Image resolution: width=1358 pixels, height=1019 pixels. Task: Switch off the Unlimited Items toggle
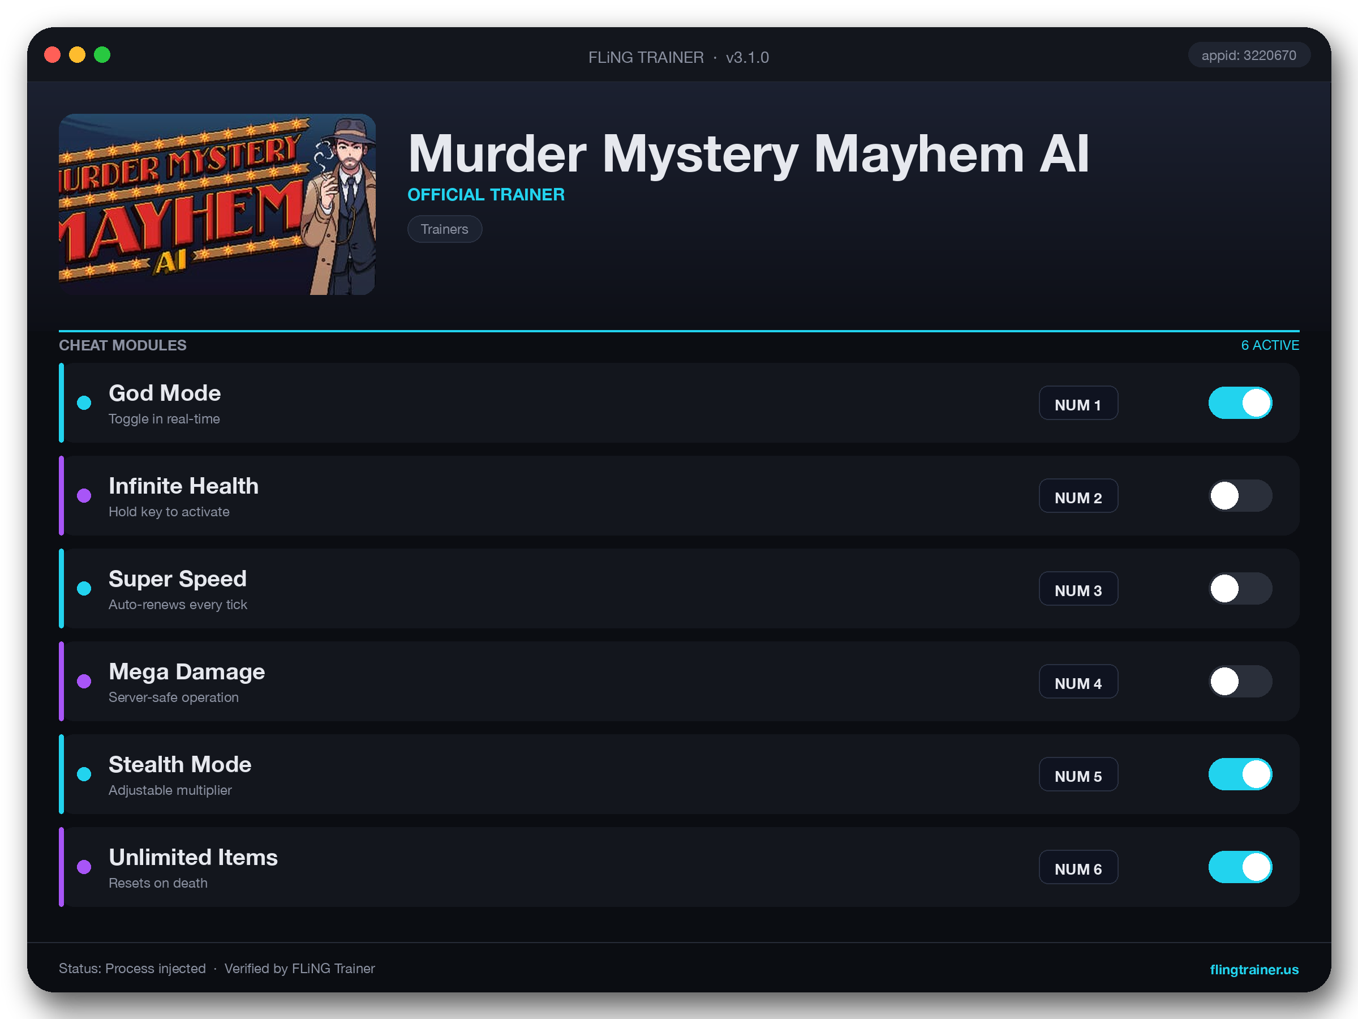click(x=1240, y=867)
